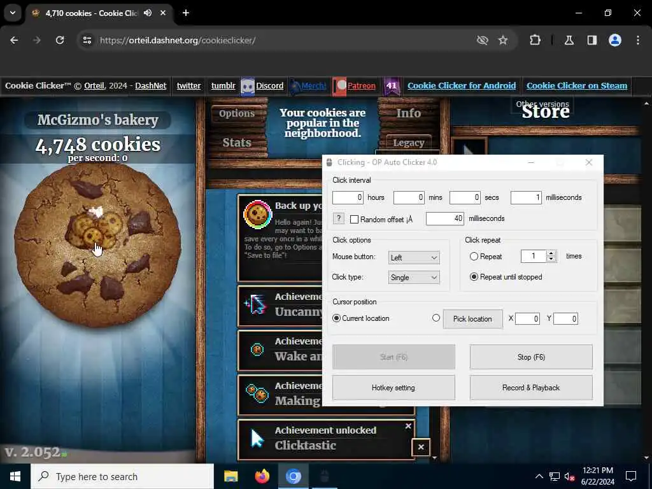The width and height of the screenshot is (652, 489).
Task: Click the random offset milliseconds field
Action: point(445,219)
